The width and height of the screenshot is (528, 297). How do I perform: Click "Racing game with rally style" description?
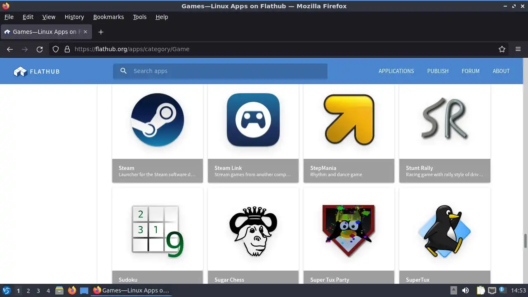pos(444,174)
